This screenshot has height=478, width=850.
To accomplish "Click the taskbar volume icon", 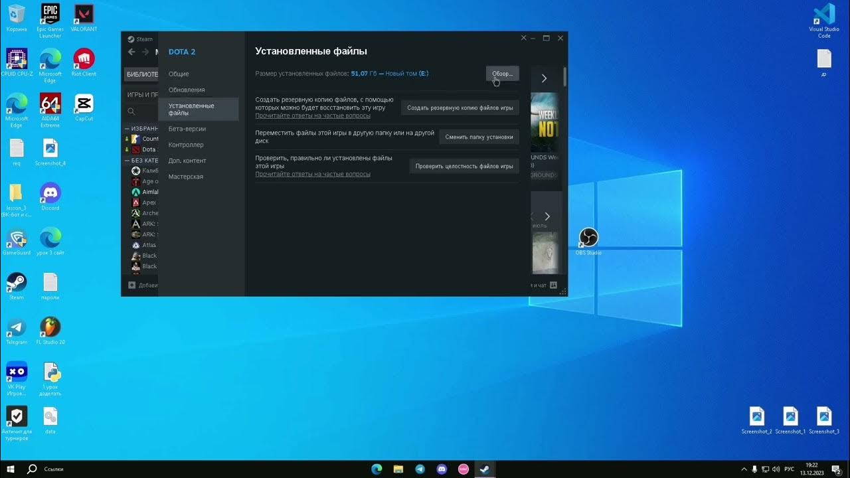I will coord(776,469).
